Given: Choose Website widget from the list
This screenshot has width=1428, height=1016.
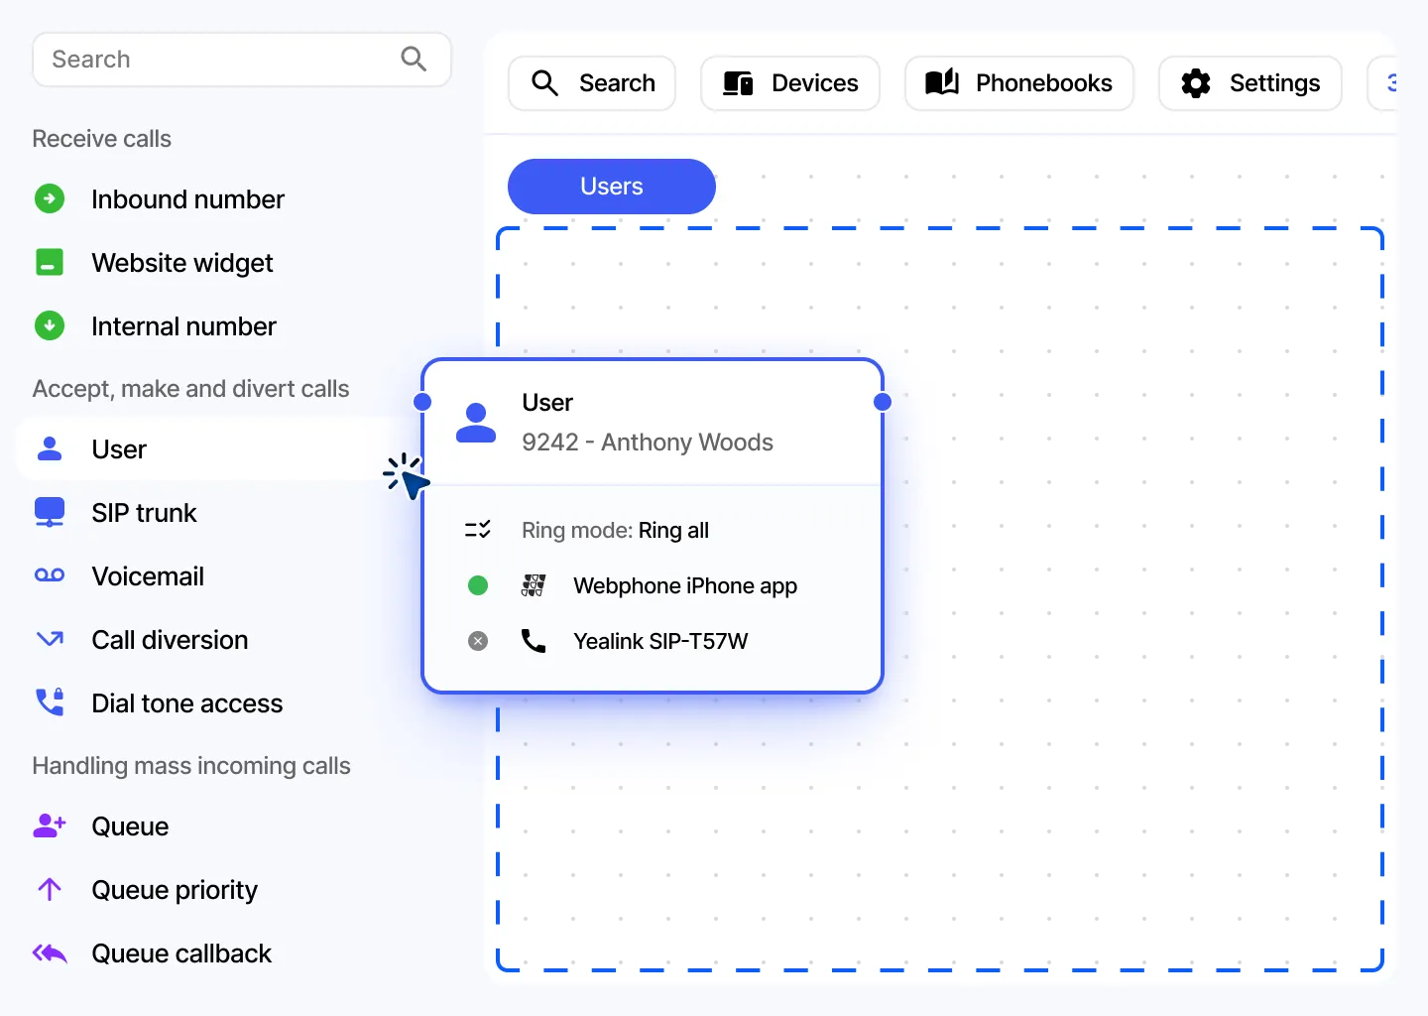Looking at the screenshot, I should click(x=182, y=263).
